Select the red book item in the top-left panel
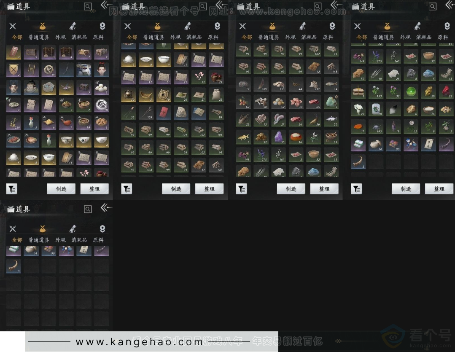 (x=13, y=52)
